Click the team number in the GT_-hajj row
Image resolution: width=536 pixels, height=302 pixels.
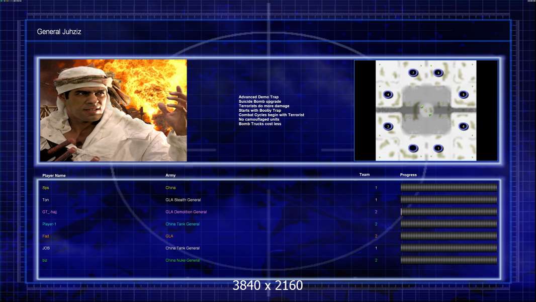pyautogui.click(x=376, y=212)
